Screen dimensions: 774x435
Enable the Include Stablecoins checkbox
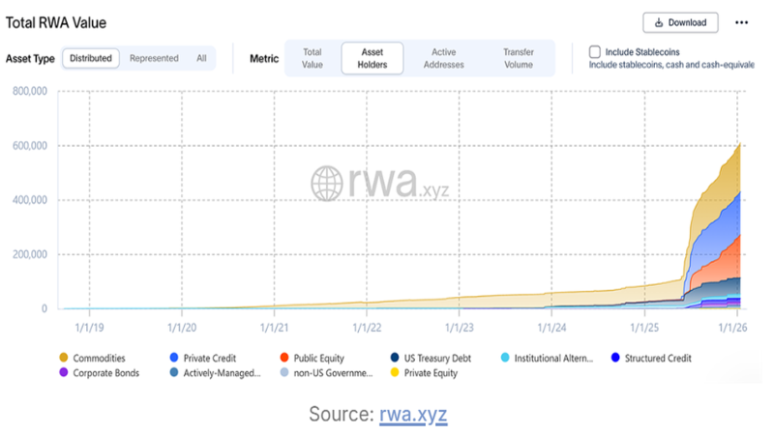tap(595, 52)
